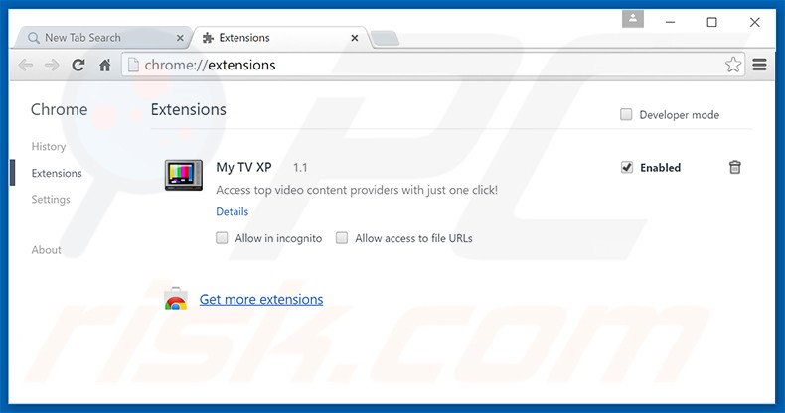This screenshot has height=413, width=785.
Task: Close the New Tab Search tab
Action: [x=180, y=38]
